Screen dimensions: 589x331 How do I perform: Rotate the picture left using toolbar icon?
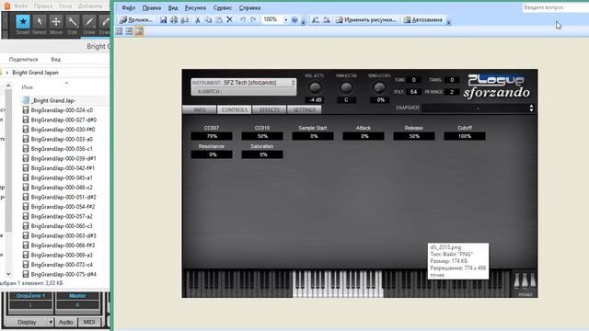(316, 20)
